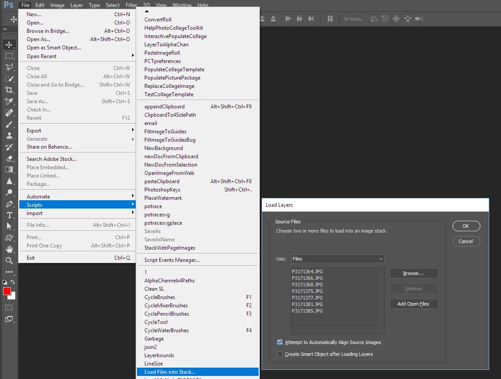The image size is (501, 379).
Task: Change screen mode icon in toolbox
Action: (x=9, y=319)
